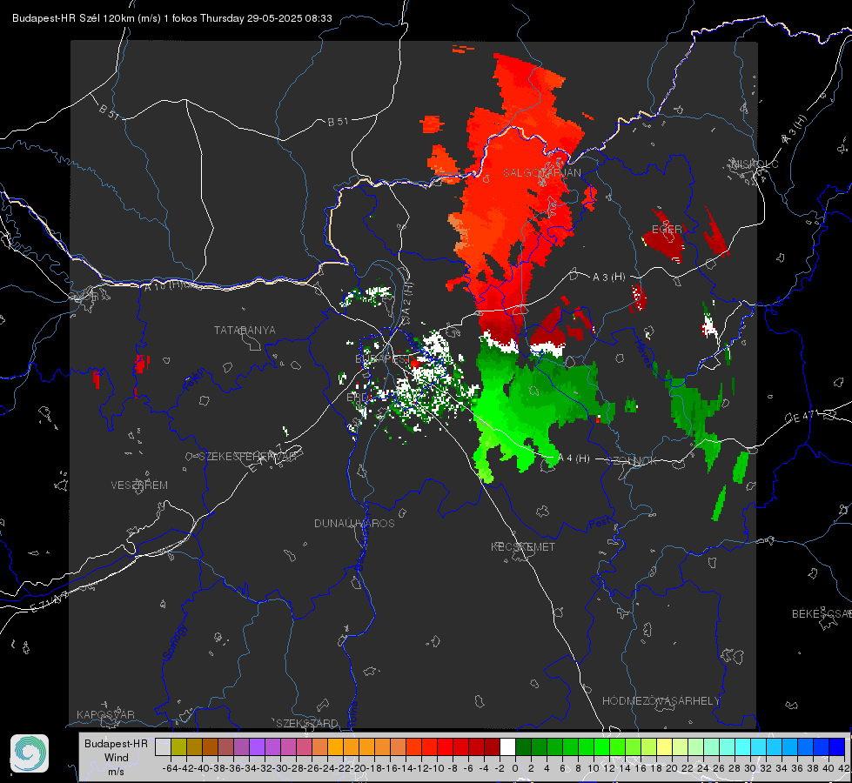Select the VESZPRÉM city label
Screen dimensions: 852x783
point(139,485)
